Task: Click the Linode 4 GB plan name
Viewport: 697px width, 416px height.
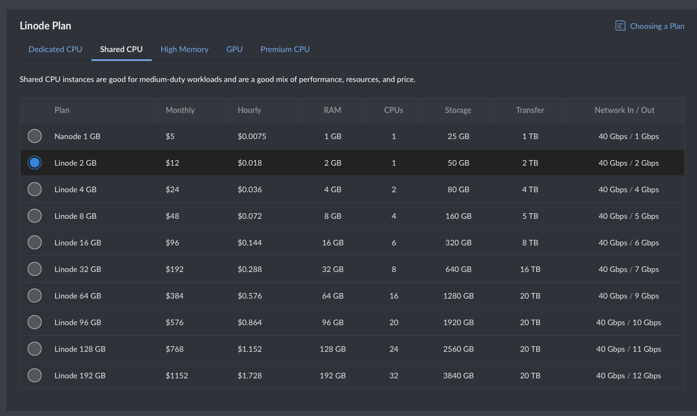Action: click(75, 189)
